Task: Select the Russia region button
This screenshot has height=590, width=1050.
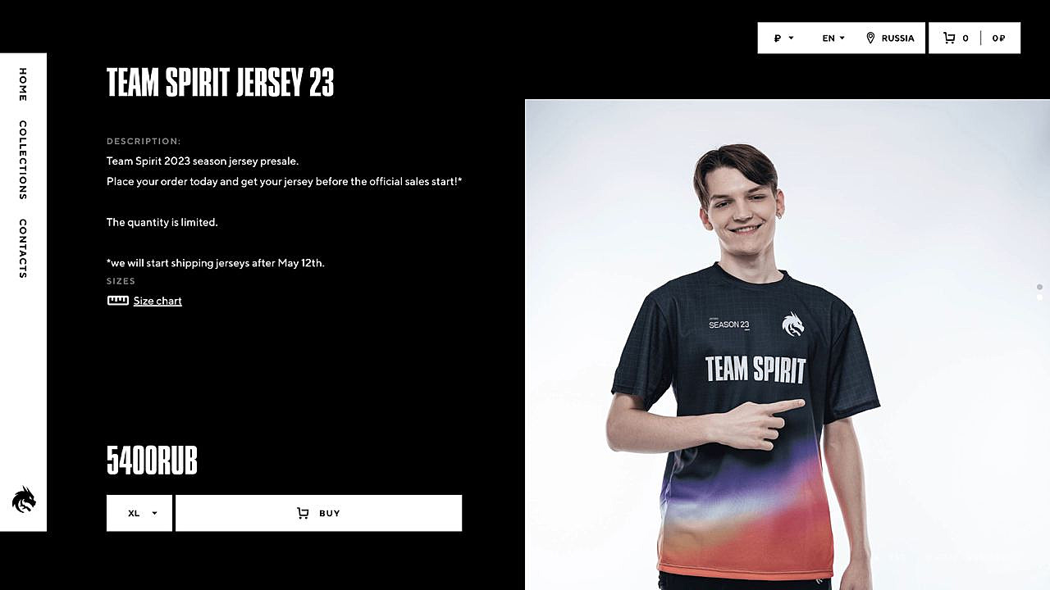Action: (x=890, y=38)
